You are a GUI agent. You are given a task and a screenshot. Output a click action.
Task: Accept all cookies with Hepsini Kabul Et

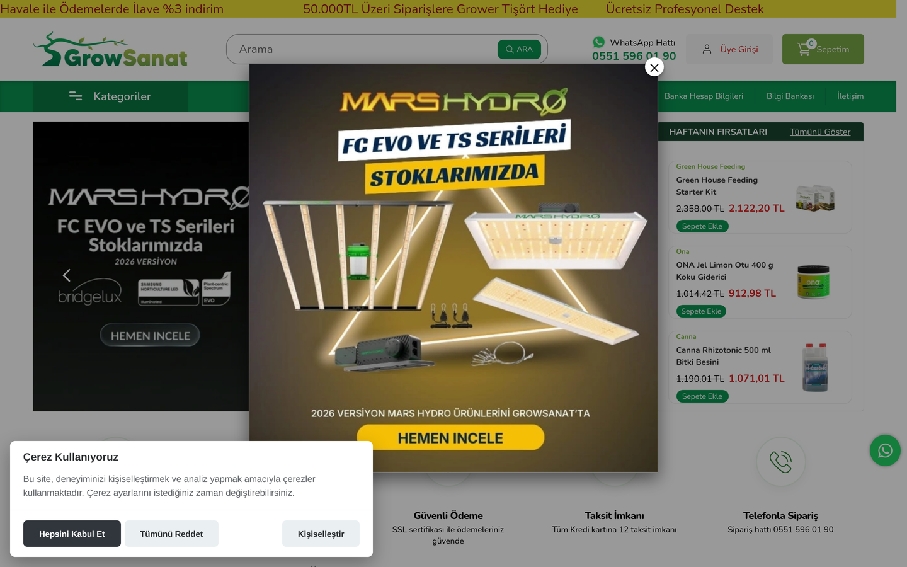tap(72, 534)
